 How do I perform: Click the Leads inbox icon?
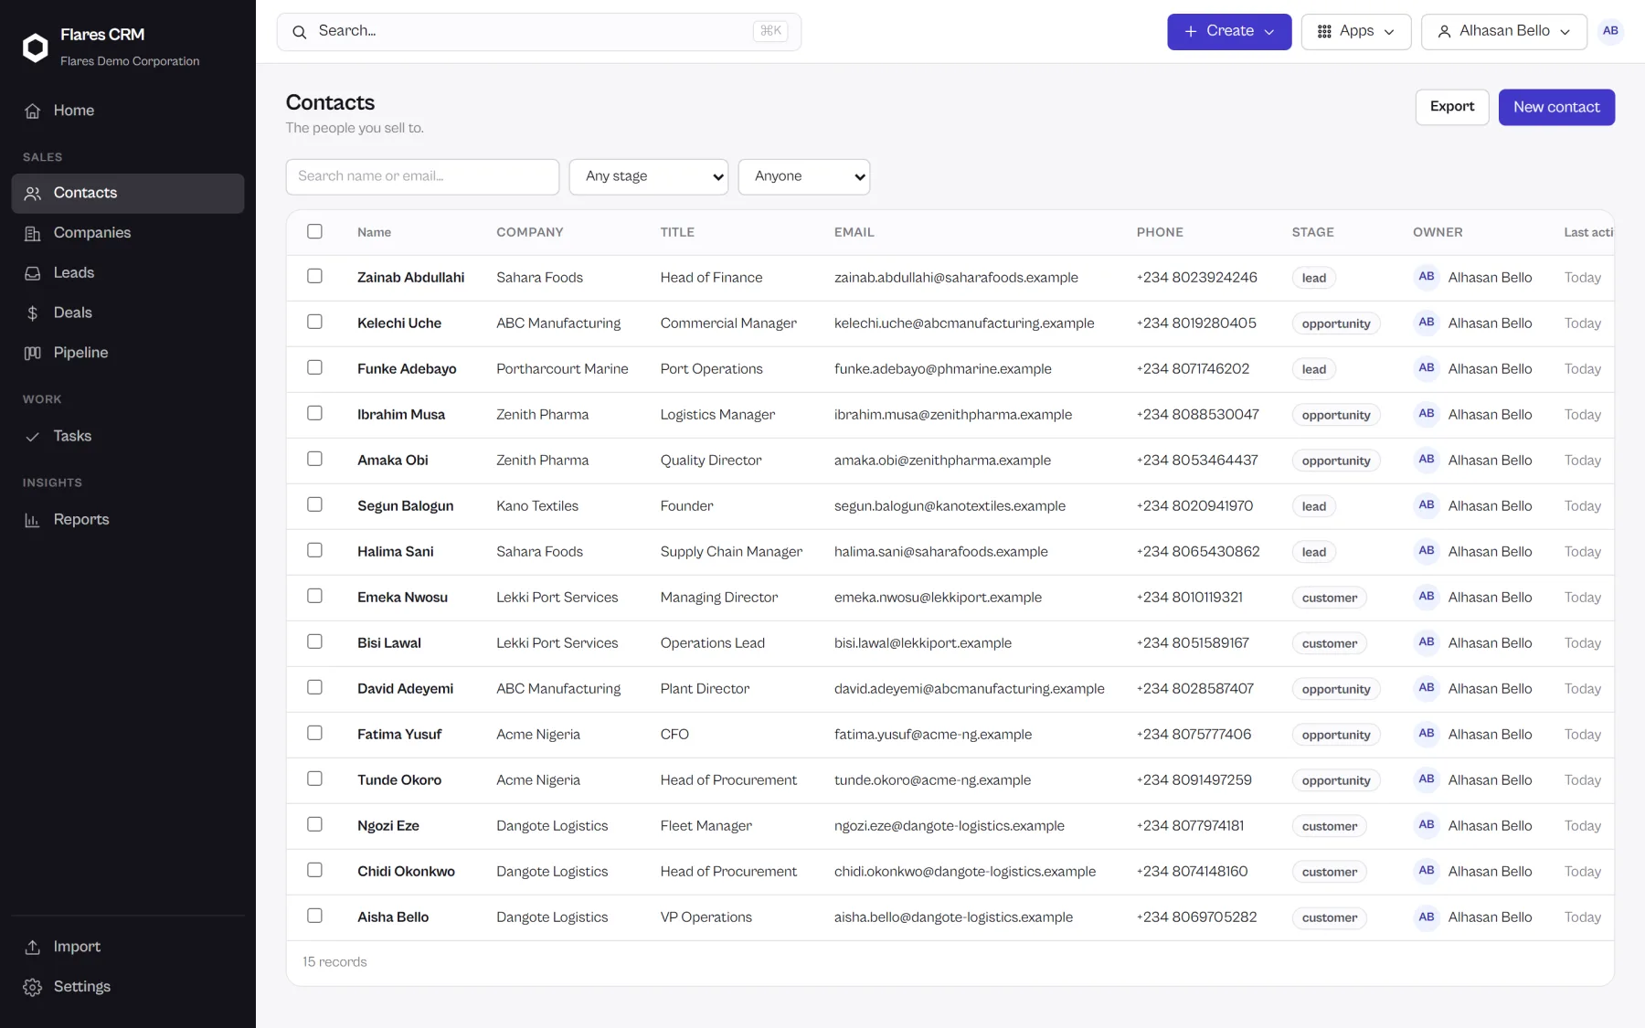pos(33,273)
